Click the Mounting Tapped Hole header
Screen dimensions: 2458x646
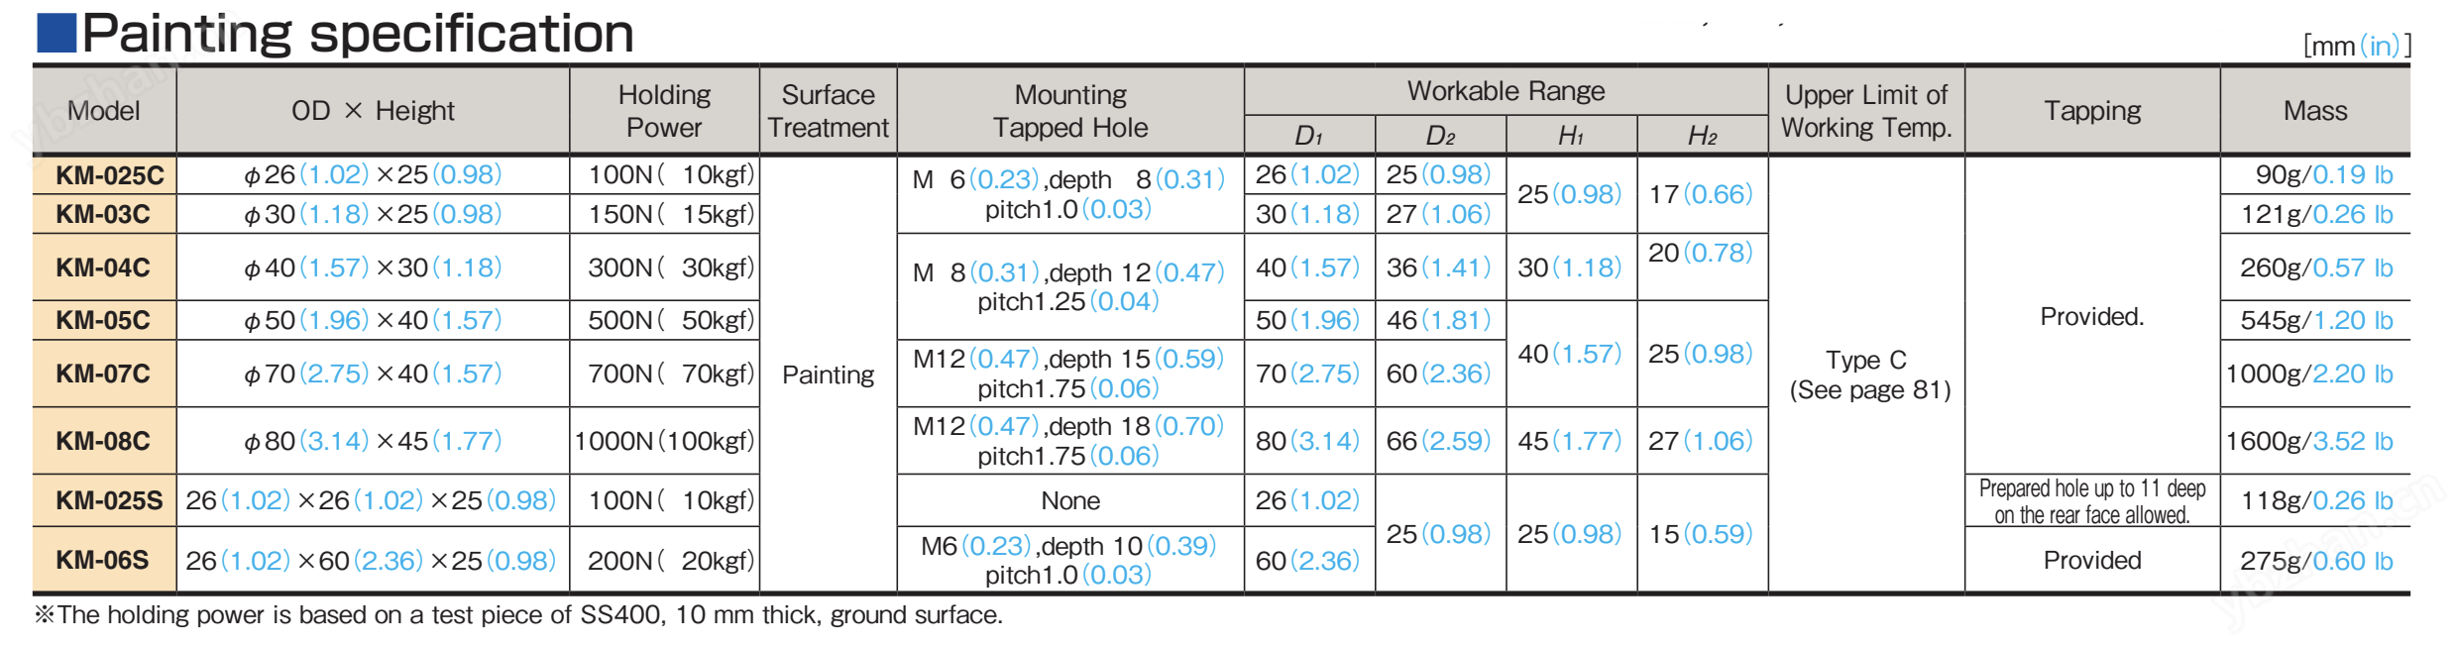point(1070,111)
